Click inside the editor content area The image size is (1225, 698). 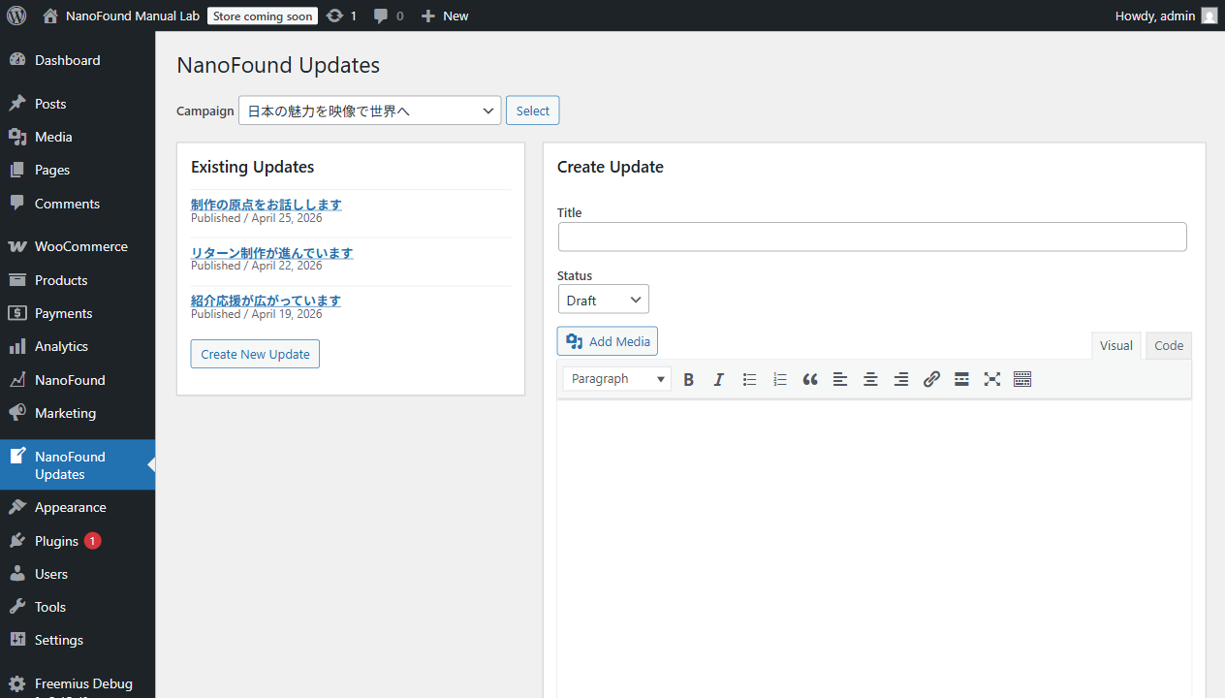pos(874,549)
